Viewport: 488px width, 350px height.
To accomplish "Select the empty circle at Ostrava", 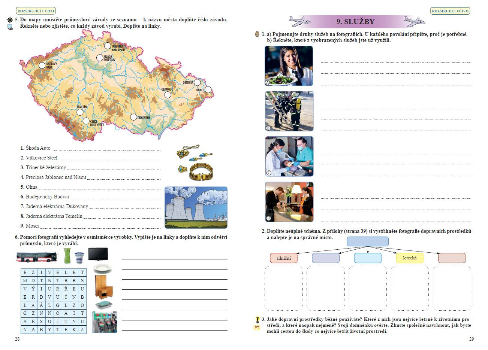I will pos(197,82).
